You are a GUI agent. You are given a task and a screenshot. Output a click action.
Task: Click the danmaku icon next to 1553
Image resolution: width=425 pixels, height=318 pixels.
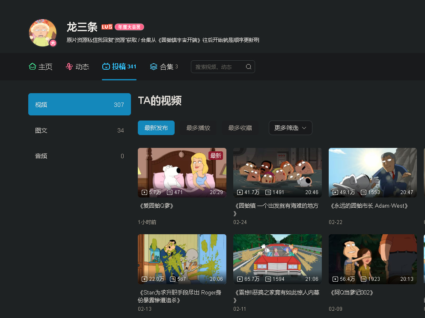click(x=364, y=192)
